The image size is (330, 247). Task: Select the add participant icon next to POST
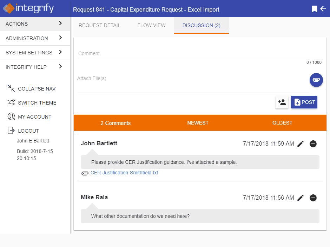[282, 102]
